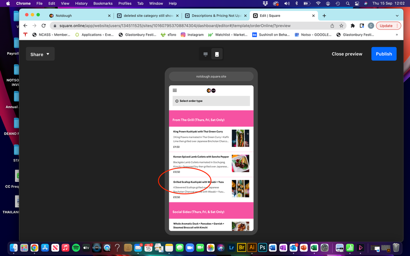
Task: Open Chrome extensions puzzle icon
Action: (x=352, y=25)
